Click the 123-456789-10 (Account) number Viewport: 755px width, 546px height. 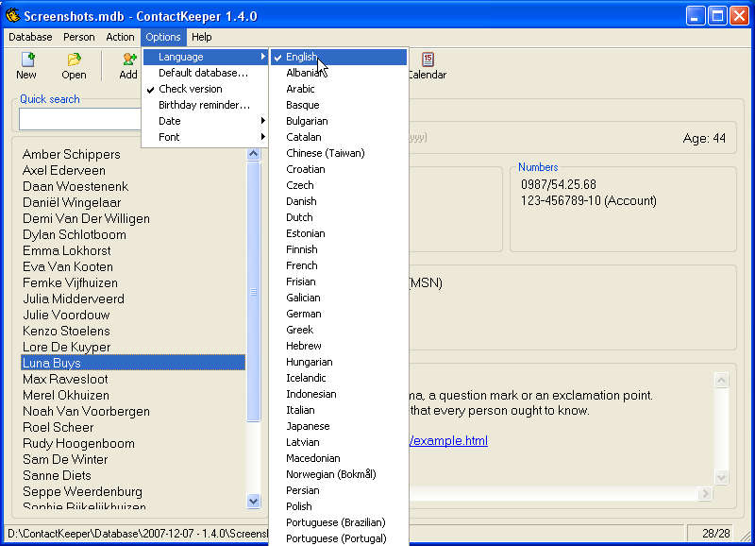[588, 200]
